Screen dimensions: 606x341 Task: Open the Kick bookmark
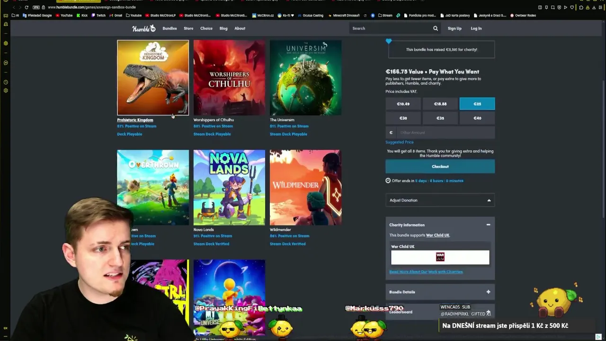click(x=82, y=15)
